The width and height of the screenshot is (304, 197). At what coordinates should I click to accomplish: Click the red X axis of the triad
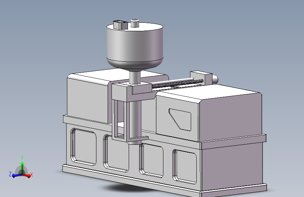(x=27, y=176)
